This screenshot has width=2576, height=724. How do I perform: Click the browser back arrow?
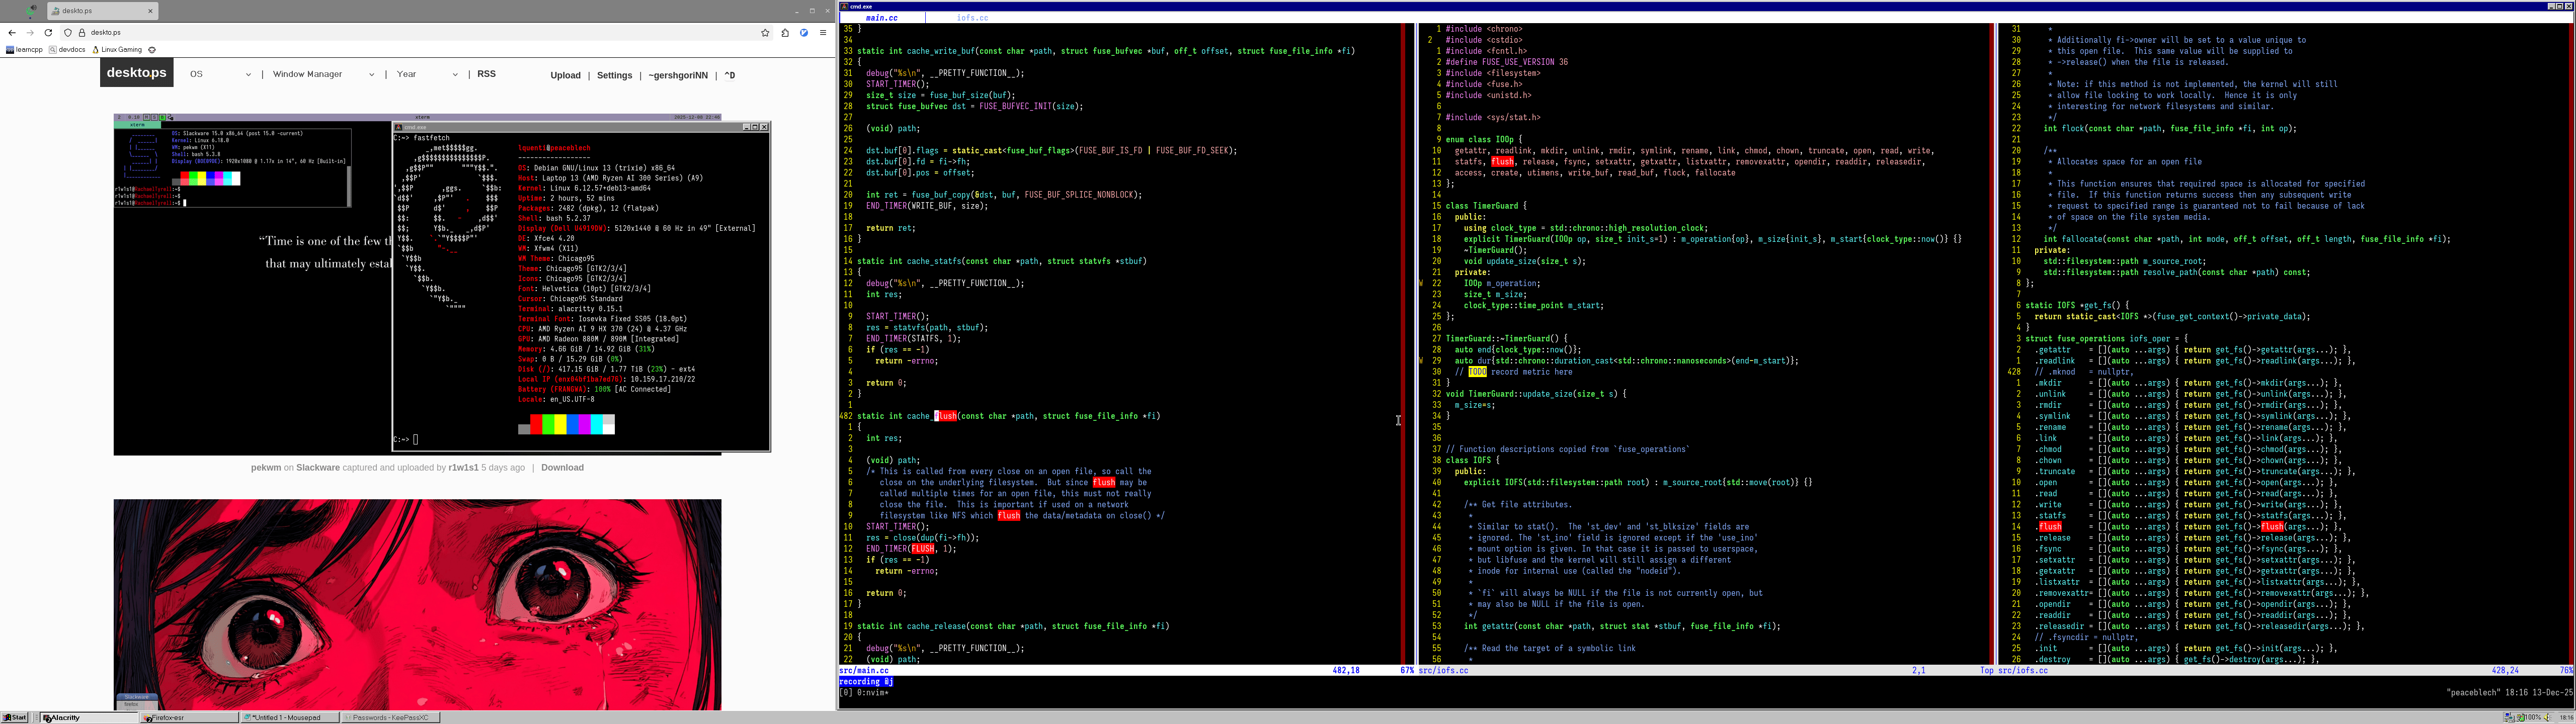tap(12, 32)
